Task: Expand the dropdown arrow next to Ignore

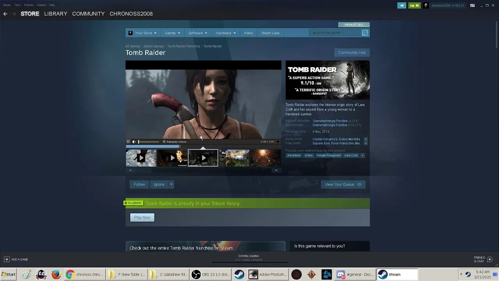Action: click(171, 185)
